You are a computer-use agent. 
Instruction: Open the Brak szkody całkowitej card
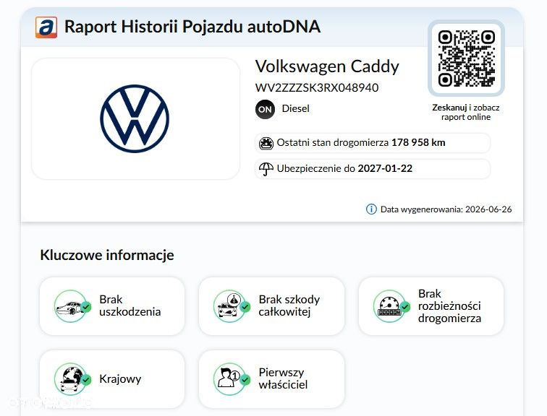point(272,306)
